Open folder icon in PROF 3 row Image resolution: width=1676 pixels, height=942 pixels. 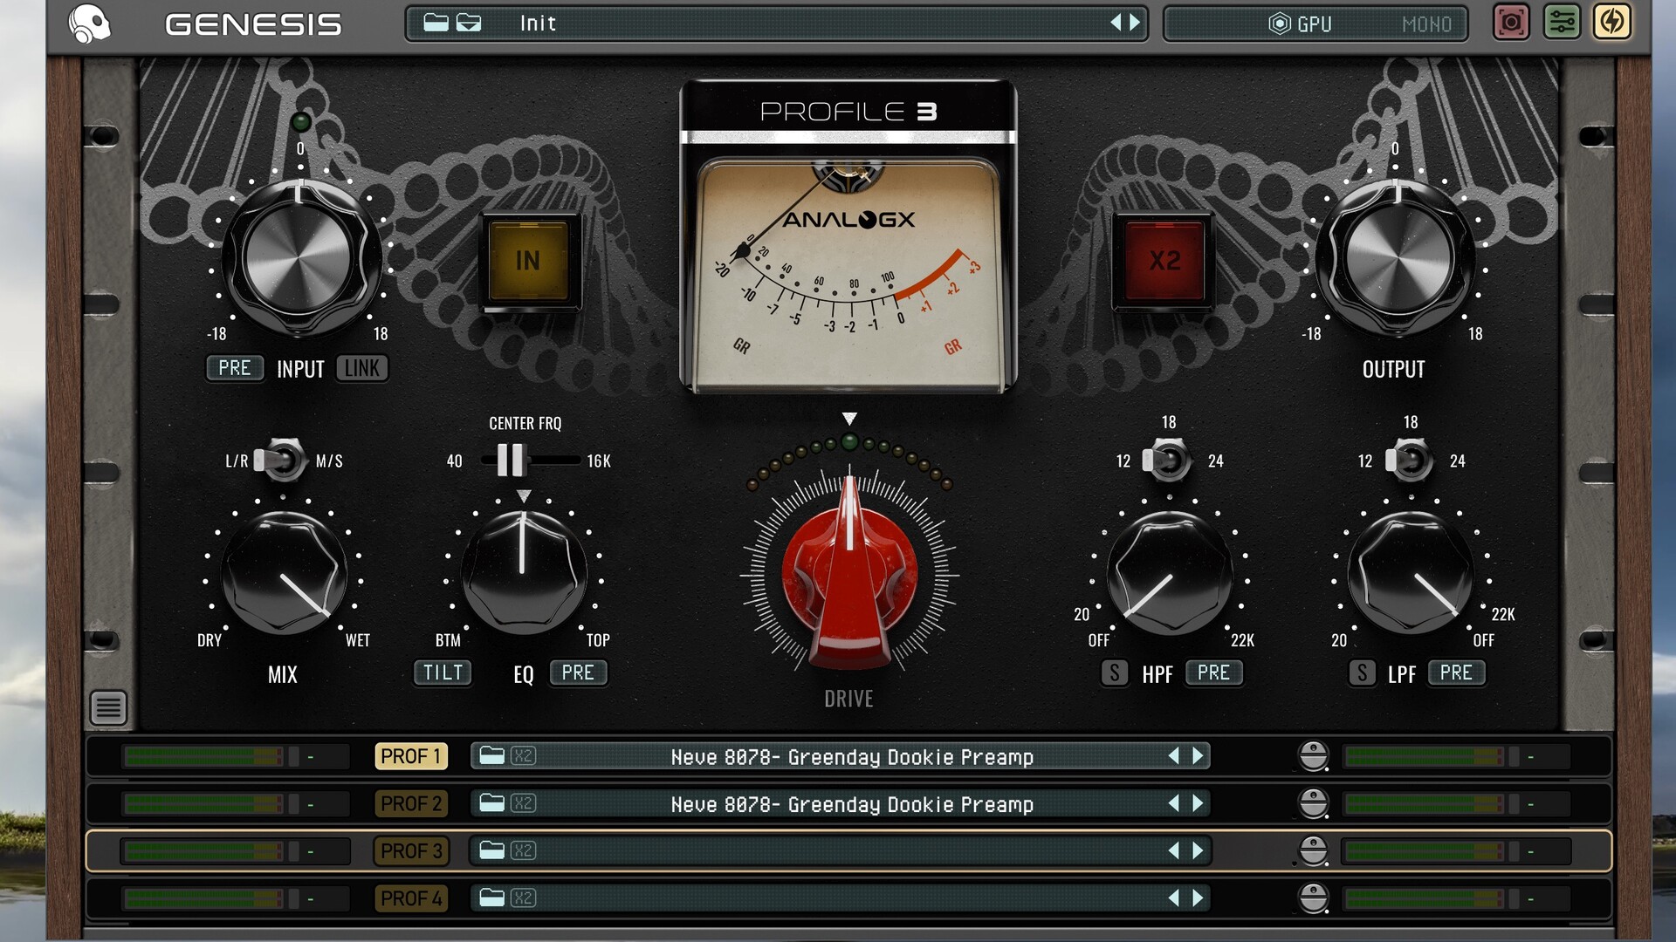point(491,850)
